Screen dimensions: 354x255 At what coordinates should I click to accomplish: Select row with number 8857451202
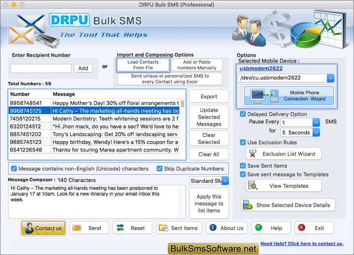point(94,134)
